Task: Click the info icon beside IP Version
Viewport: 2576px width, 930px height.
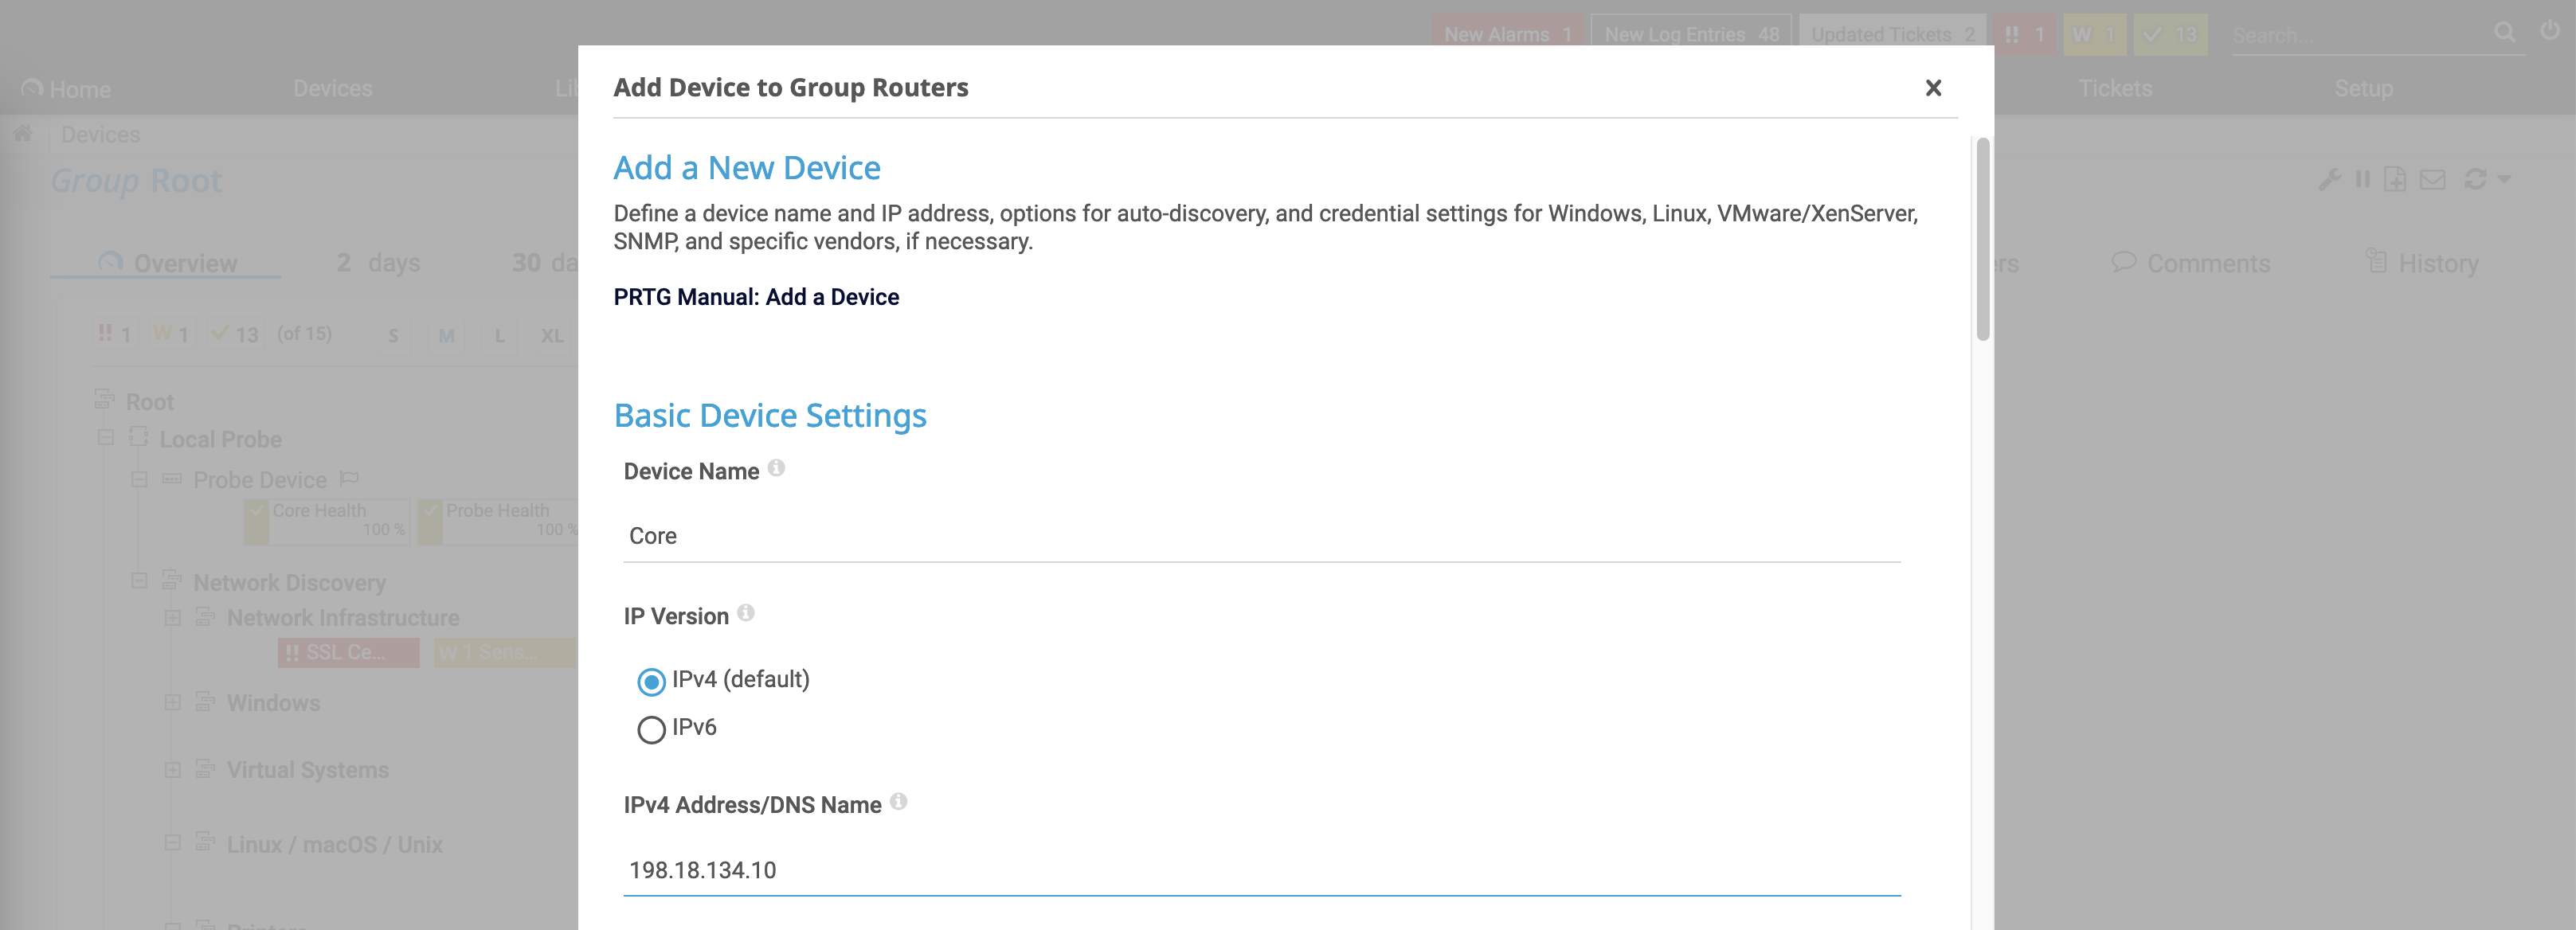Action: 745,613
